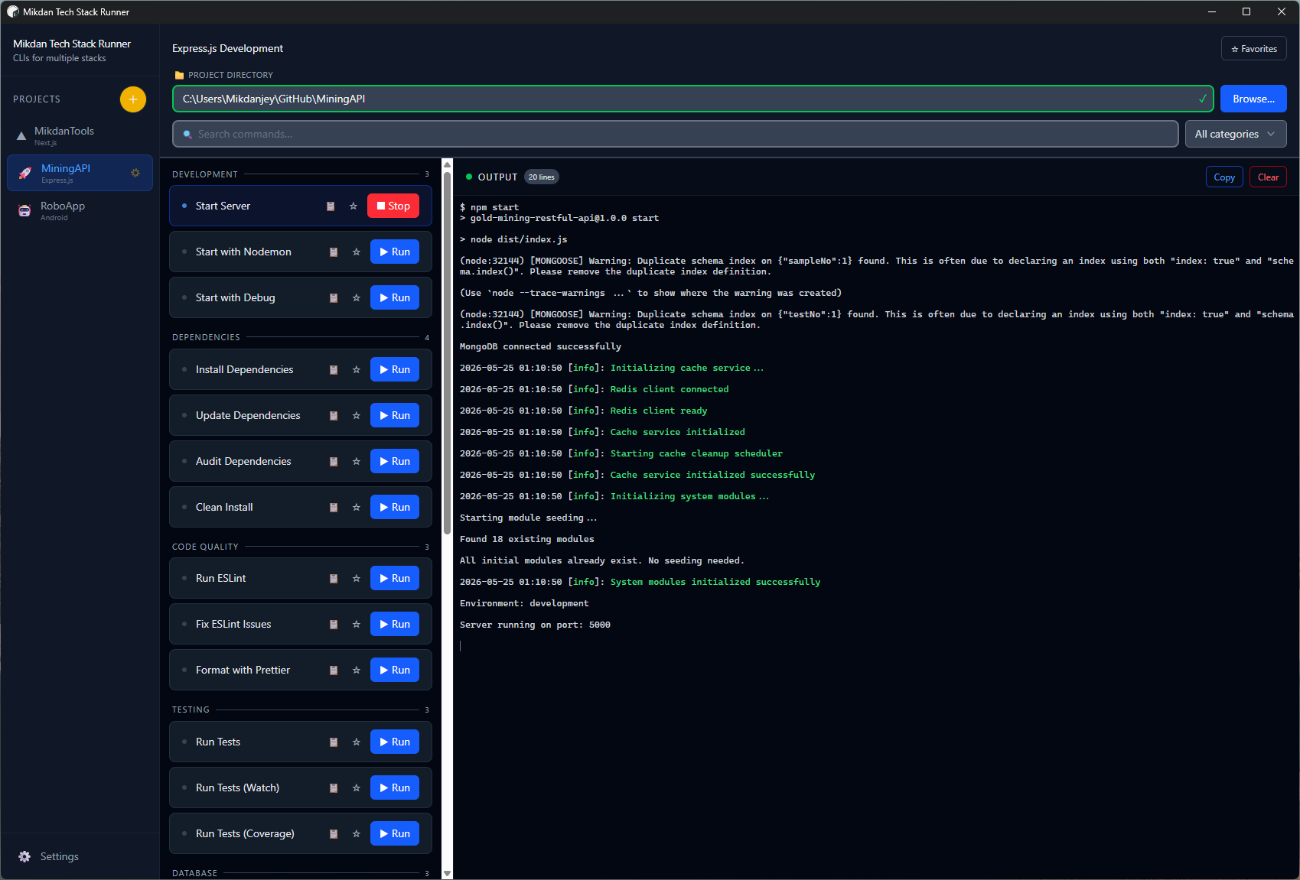The height and width of the screenshot is (880, 1300).
Task: Focus the Search commands field
Action: [x=675, y=134]
